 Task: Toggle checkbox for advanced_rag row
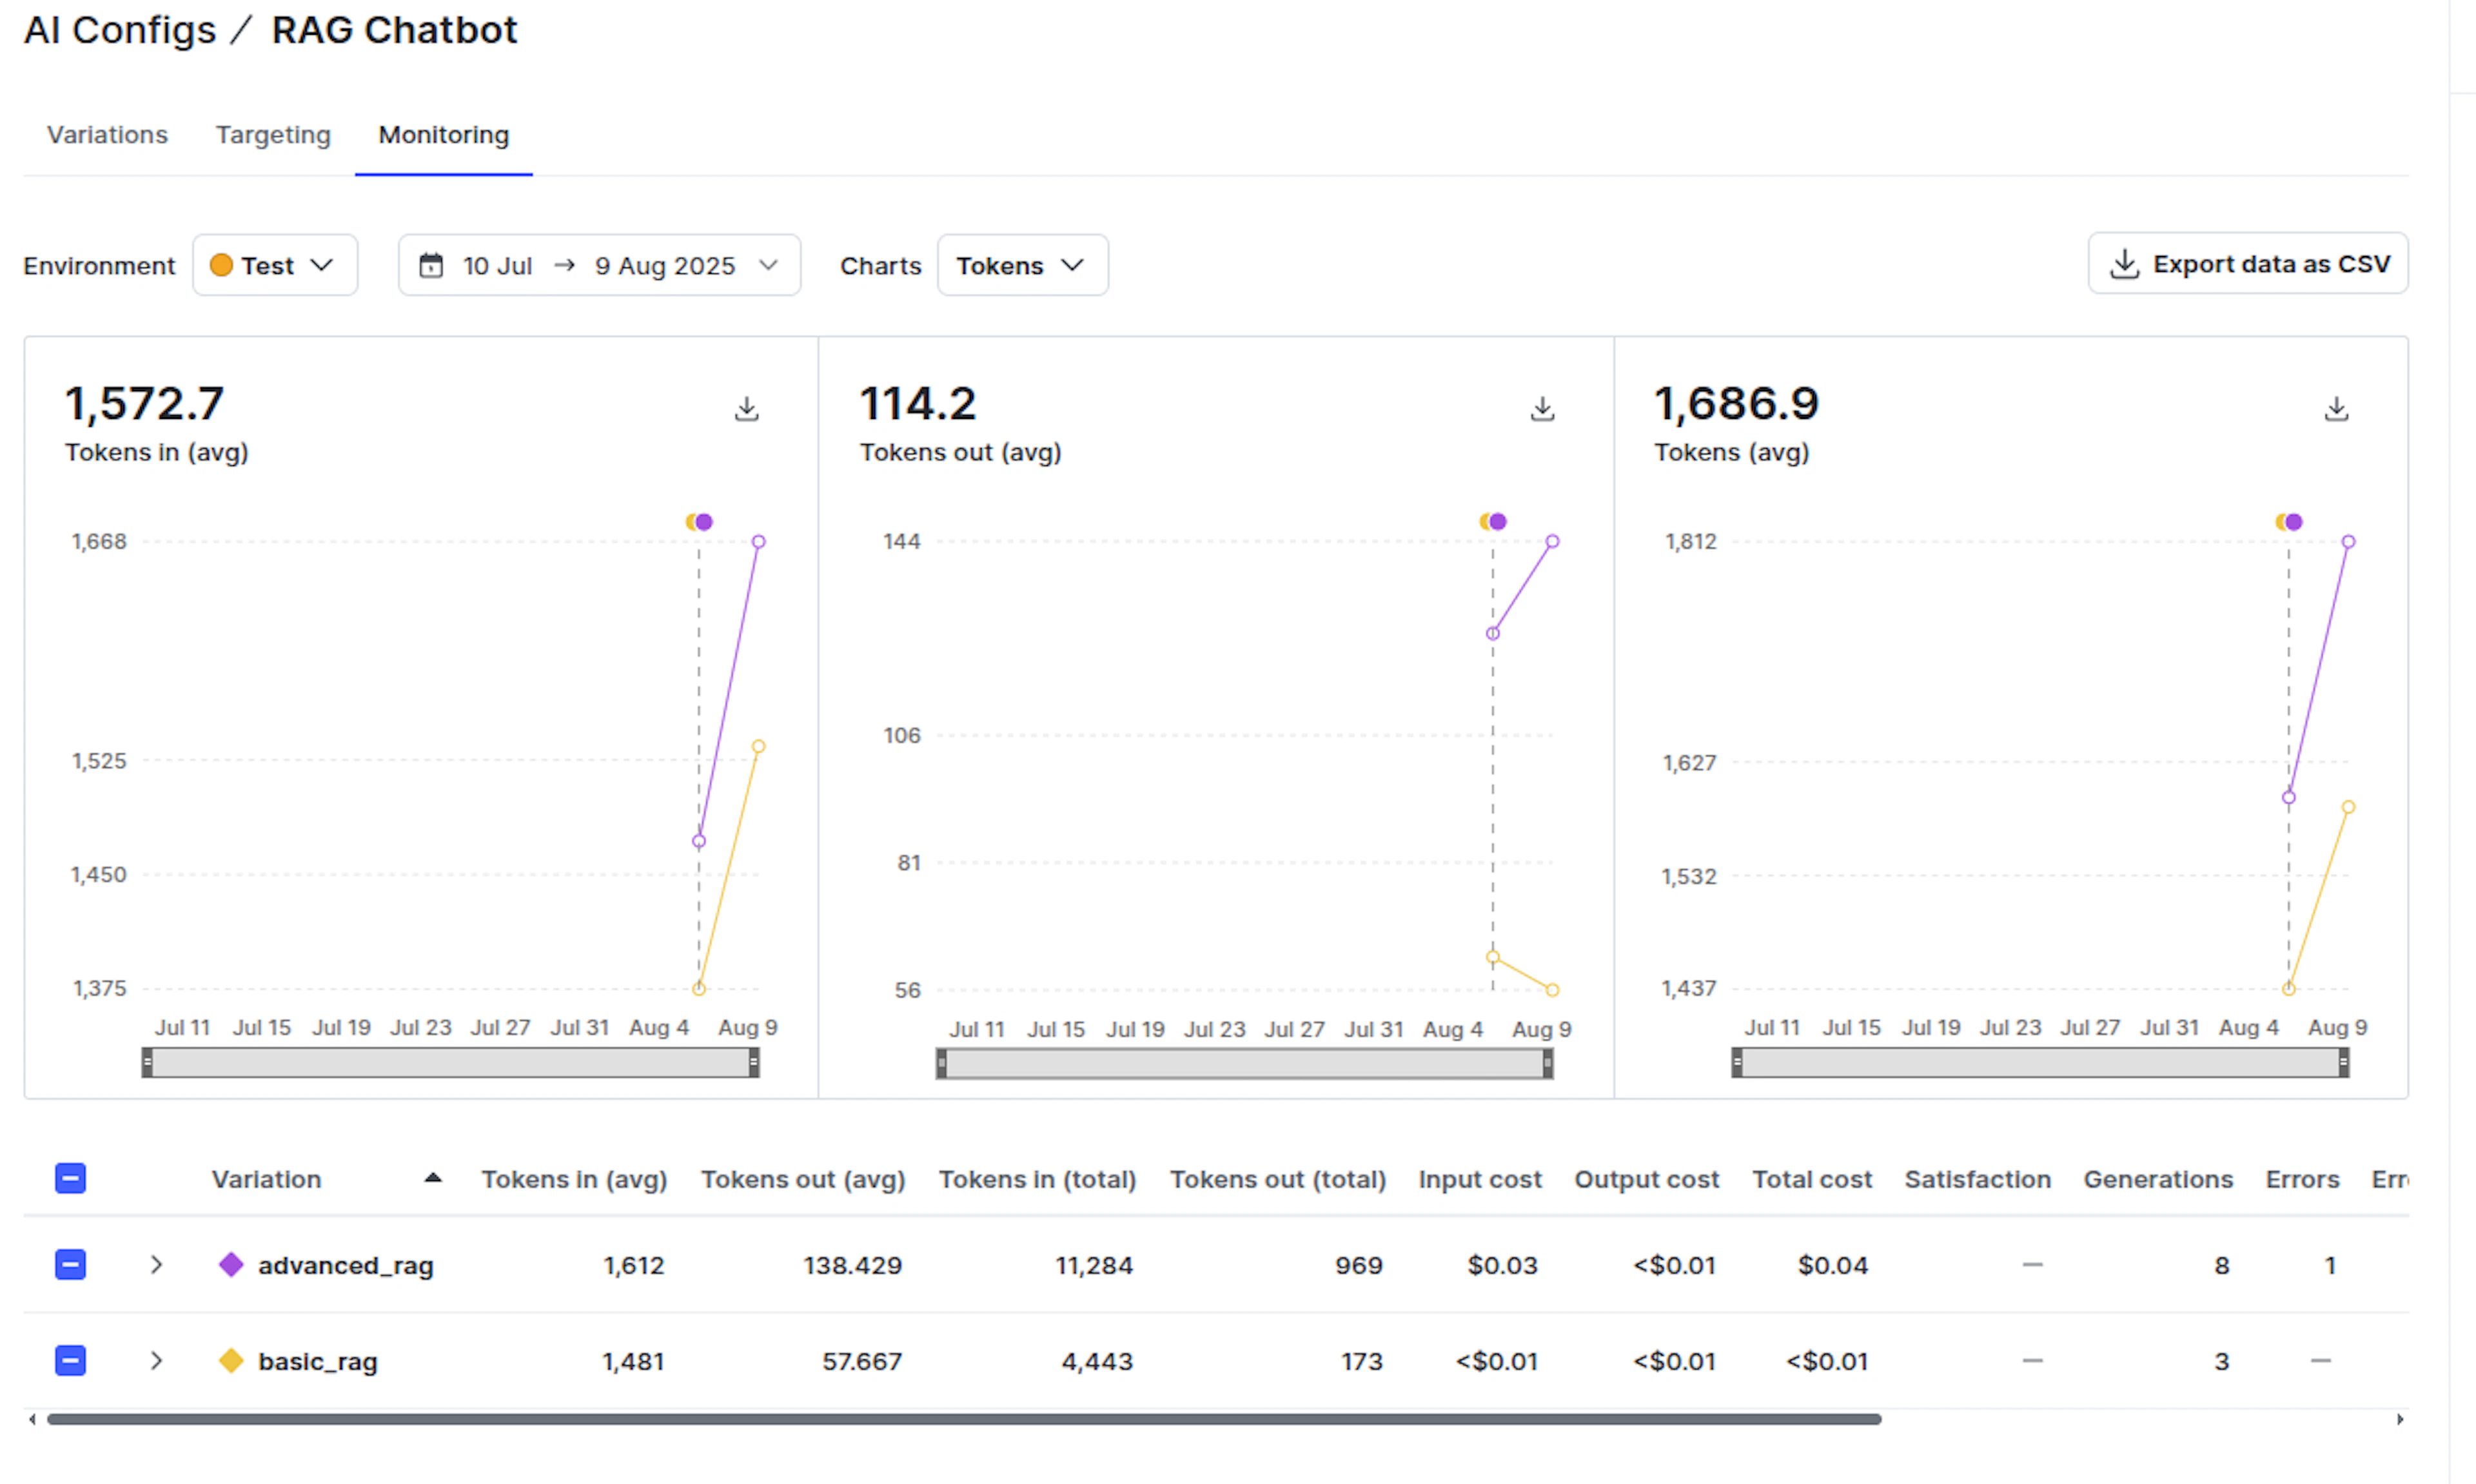(x=70, y=1264)
